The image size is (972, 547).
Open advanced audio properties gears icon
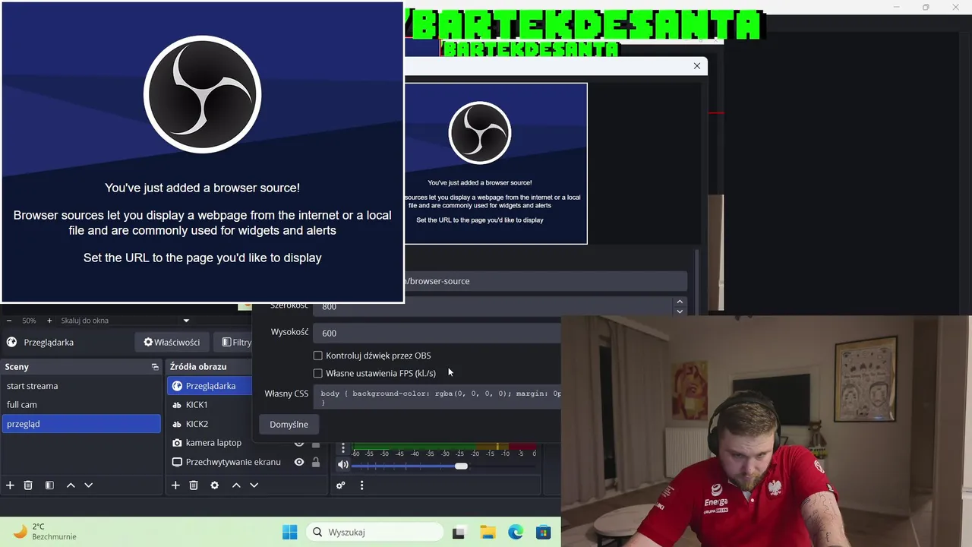341,485
